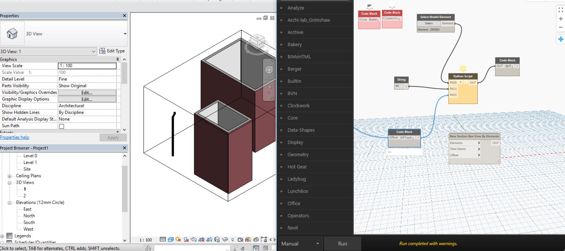Click the view Detail Level icon

(x=163, y=239)
